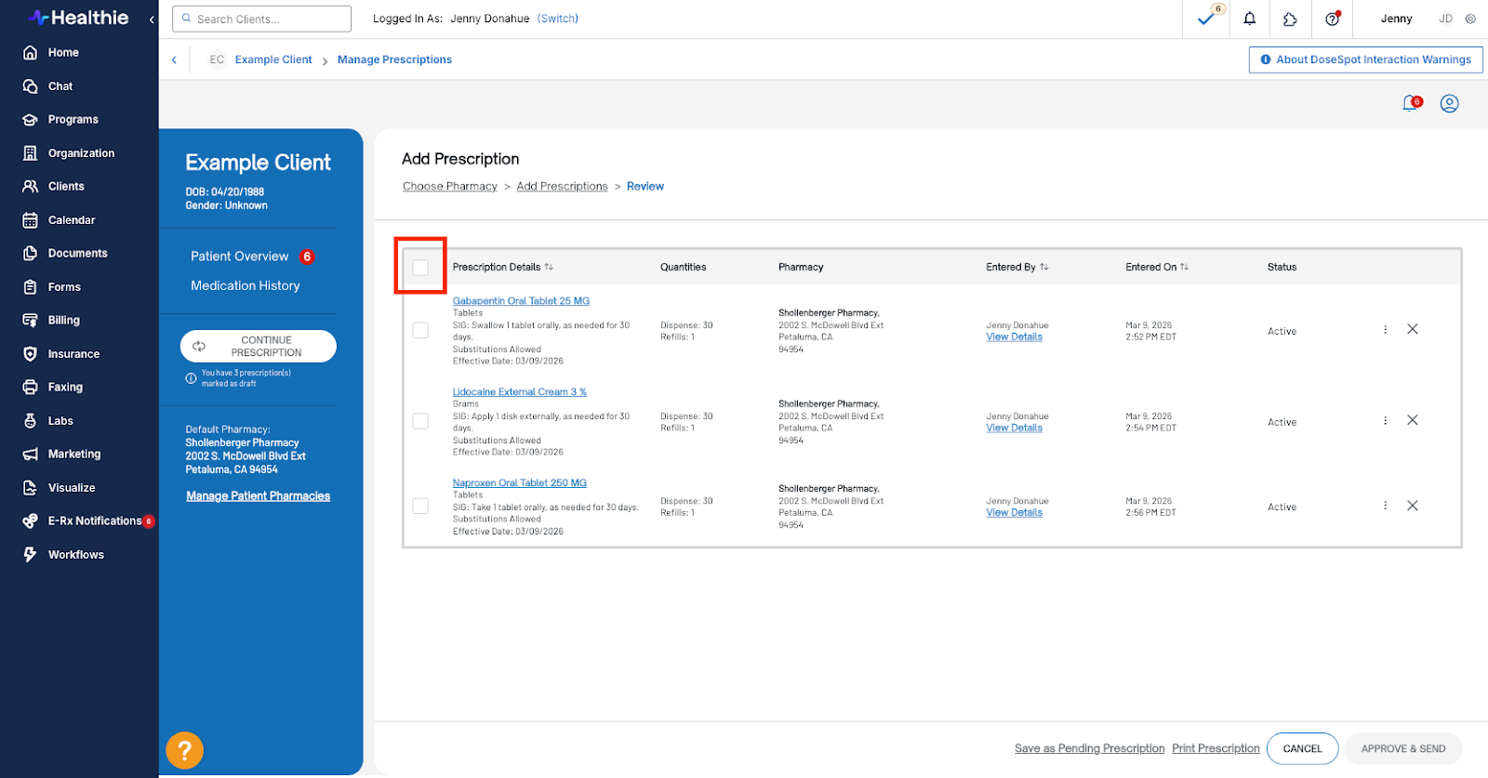Select the Naproxen Oral Tablet checkbox
This screenshot has height=778, width=1488.
[x=420, y=506]
